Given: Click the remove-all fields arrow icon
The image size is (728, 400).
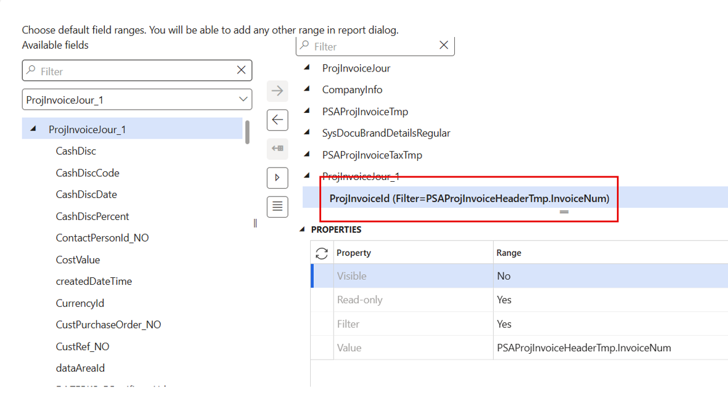Looking at the screenshot, I should [277, 149].
